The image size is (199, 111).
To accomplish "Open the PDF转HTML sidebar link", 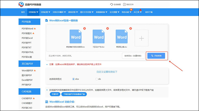I will coord(28,52).
